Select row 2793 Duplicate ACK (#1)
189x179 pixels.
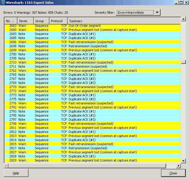click(92, 111)
